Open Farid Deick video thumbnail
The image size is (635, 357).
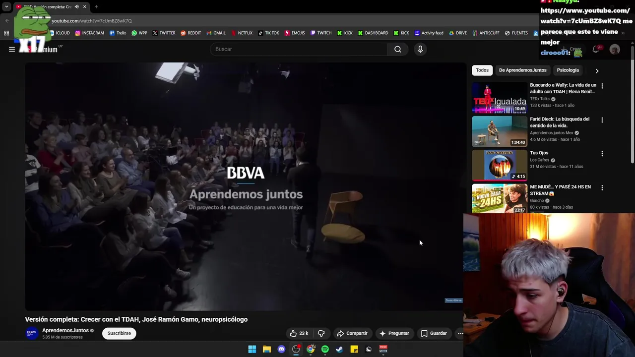tap(499, 131)
